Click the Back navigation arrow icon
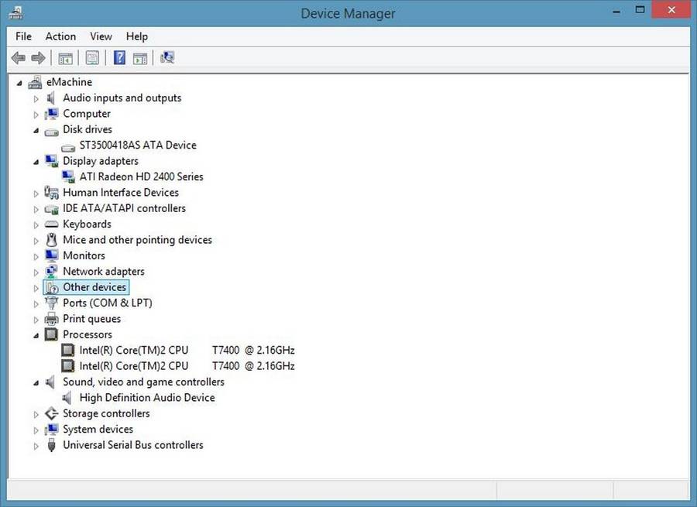 (18, 57)
